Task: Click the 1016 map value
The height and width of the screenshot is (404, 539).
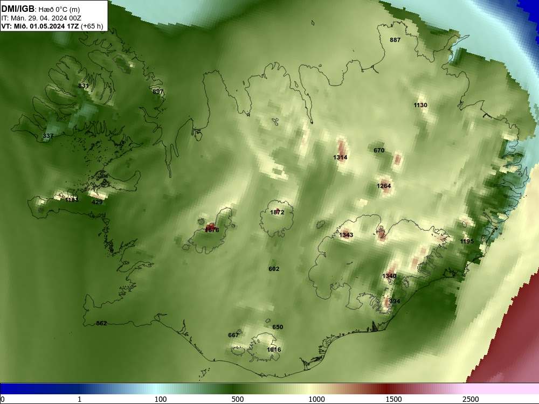Action: coord(274,350)
